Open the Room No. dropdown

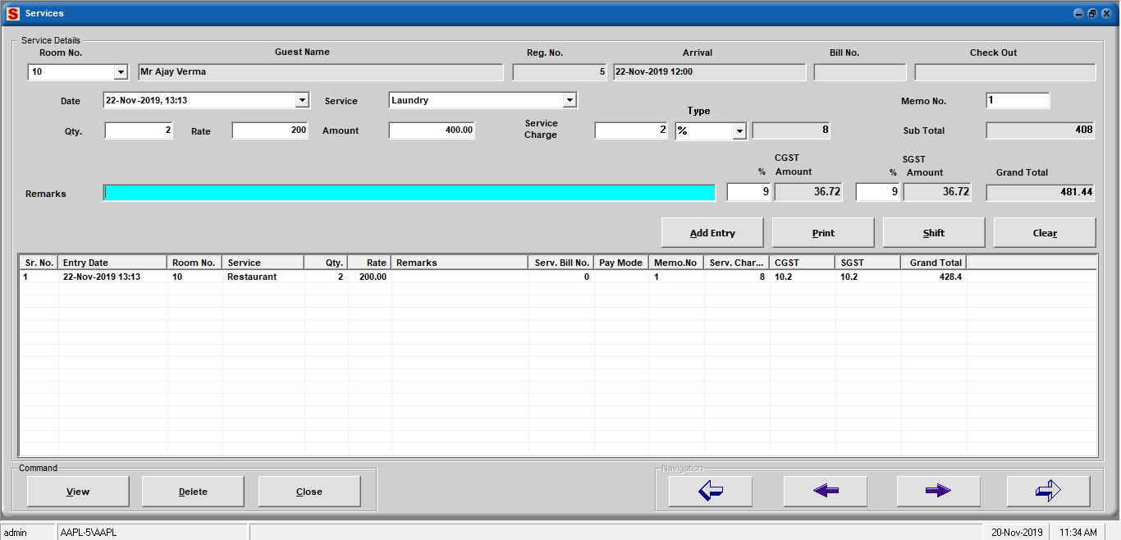pos(121,72)
